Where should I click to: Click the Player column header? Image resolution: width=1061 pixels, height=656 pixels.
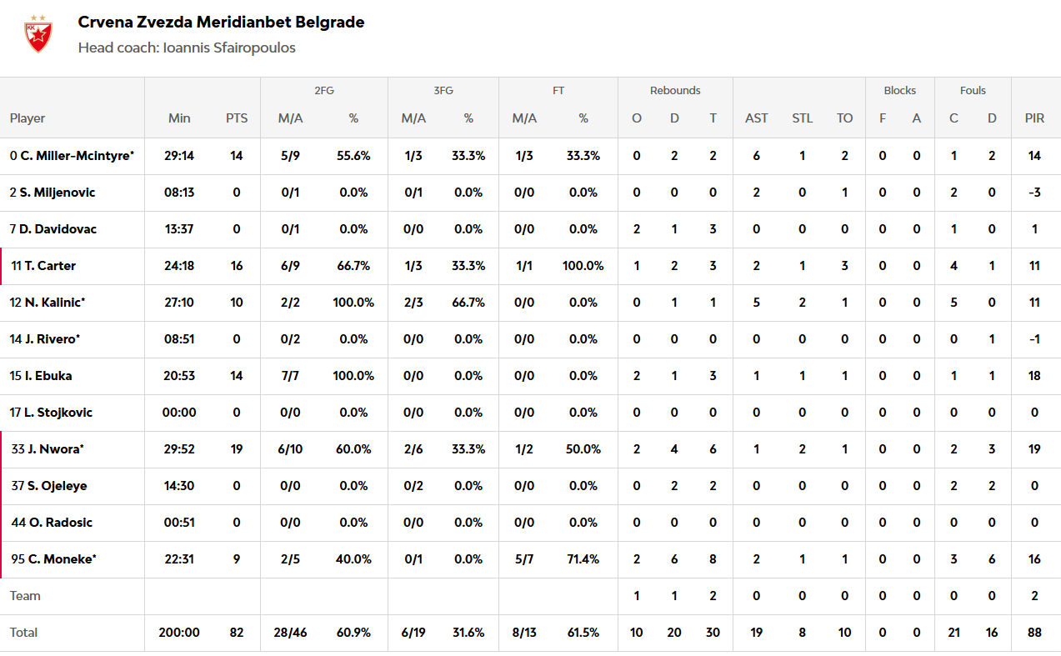click(x=28, y=118)
